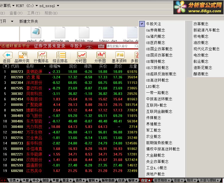The height and width of the screenshot is (183, 224).
Task: Click the 打开 button in Explorer
Action: pyautogui.click(x=3, y=22)
